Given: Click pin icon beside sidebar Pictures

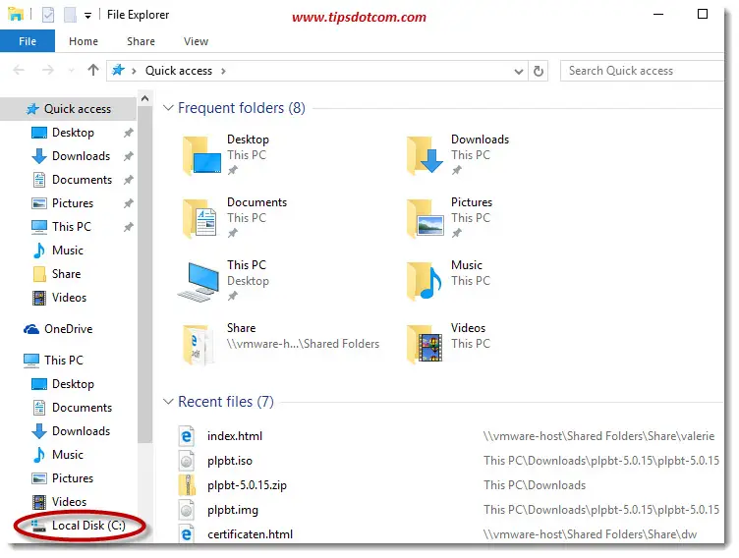Looking at the screenshot, I should [x=128, y=203].
